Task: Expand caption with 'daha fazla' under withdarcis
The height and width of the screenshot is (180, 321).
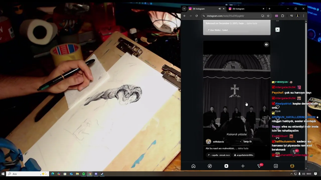Action: point(243,148)
